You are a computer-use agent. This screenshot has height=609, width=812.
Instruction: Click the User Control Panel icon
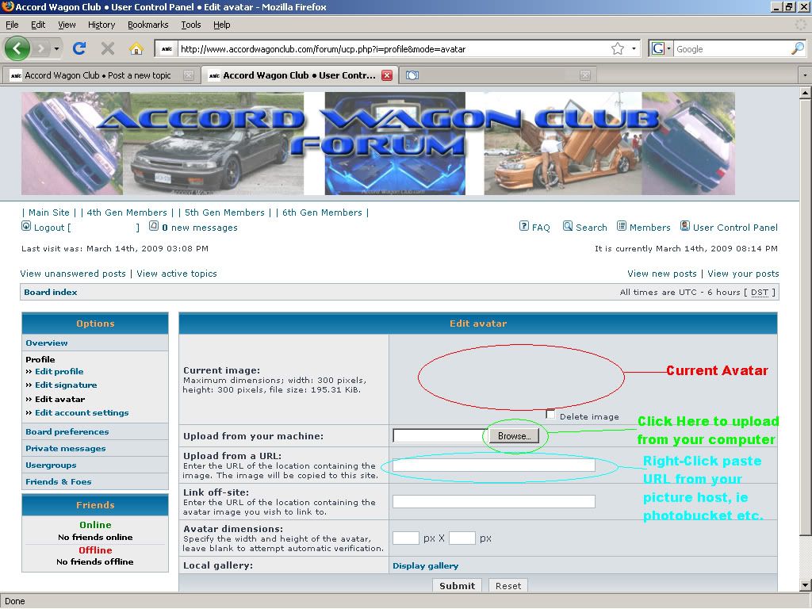tap(684, 226)
